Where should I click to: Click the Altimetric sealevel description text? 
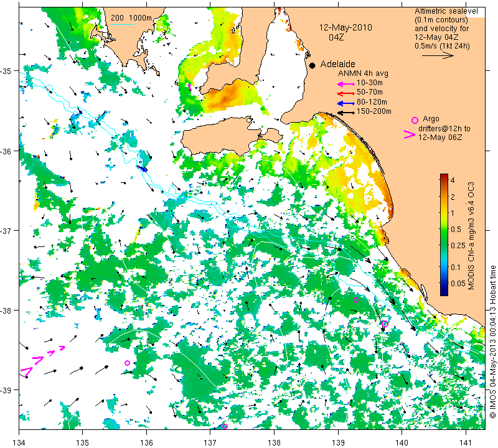tap(441, 29)
